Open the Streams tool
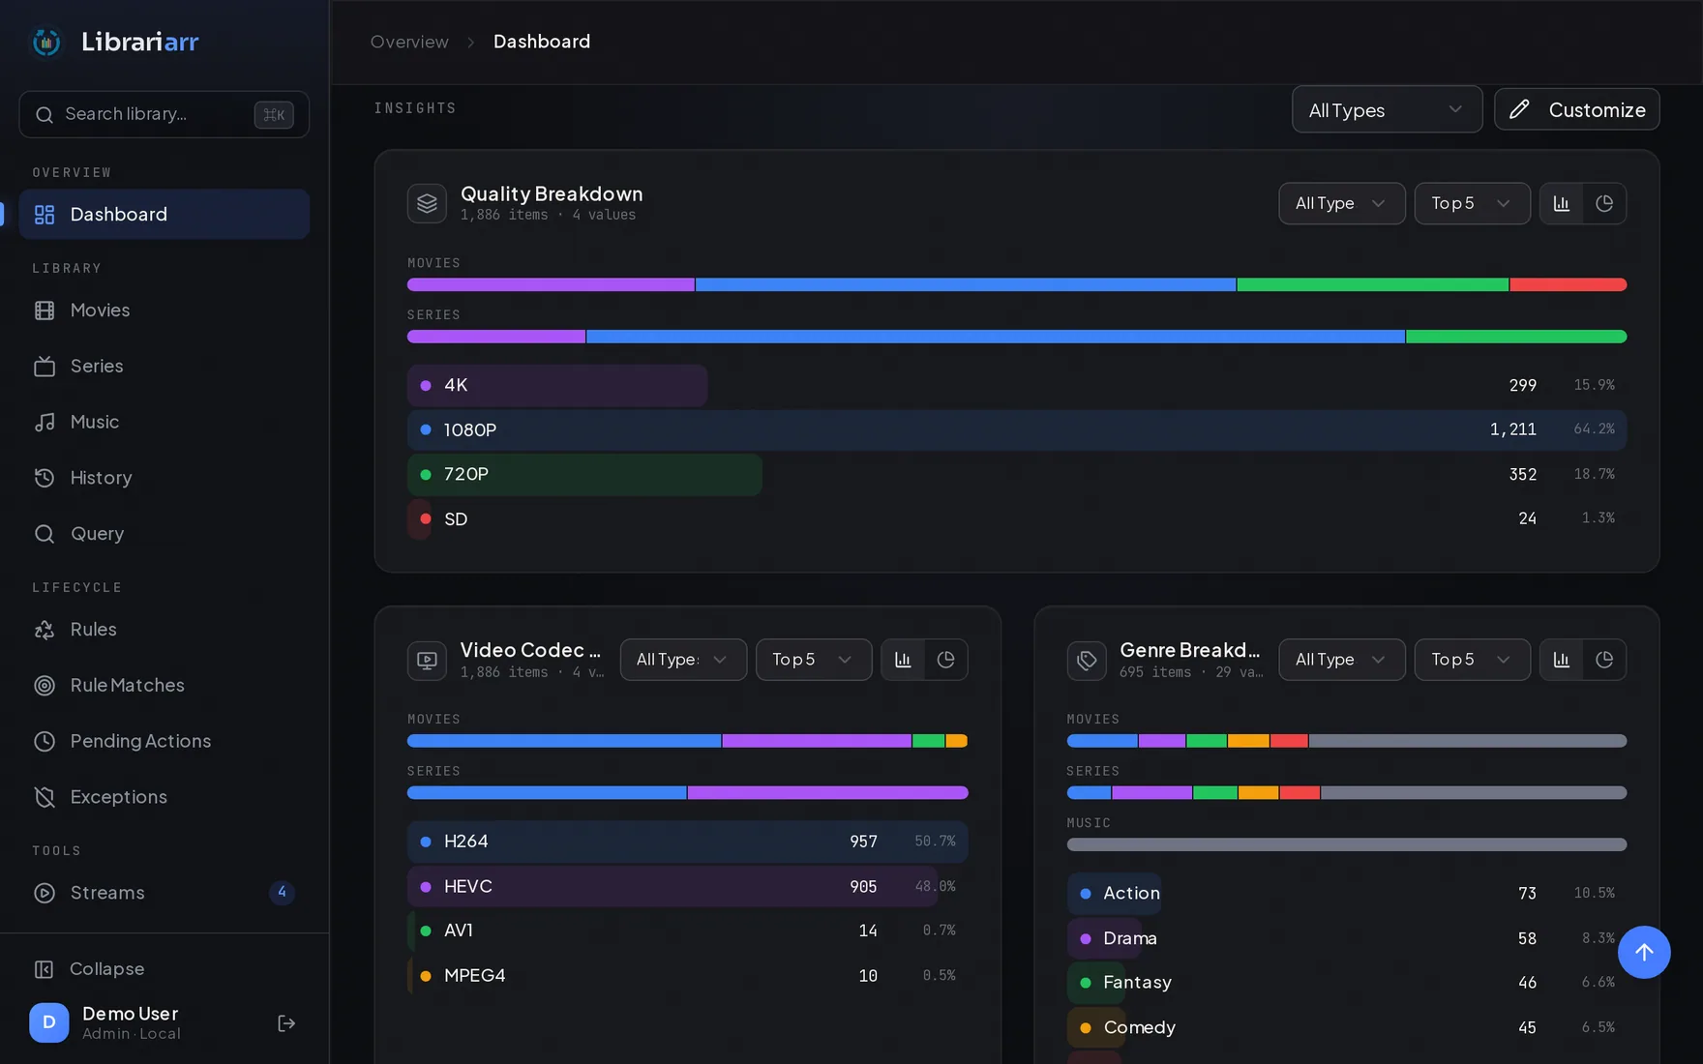The image size is (1703, 1064). pos(164,893)
